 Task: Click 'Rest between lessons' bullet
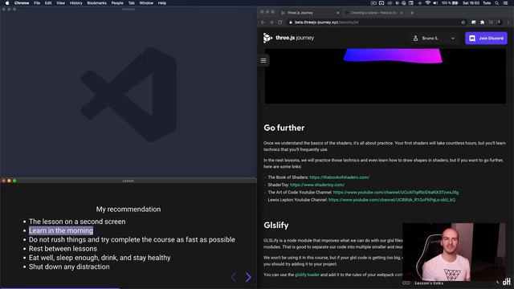coord(63,249)
